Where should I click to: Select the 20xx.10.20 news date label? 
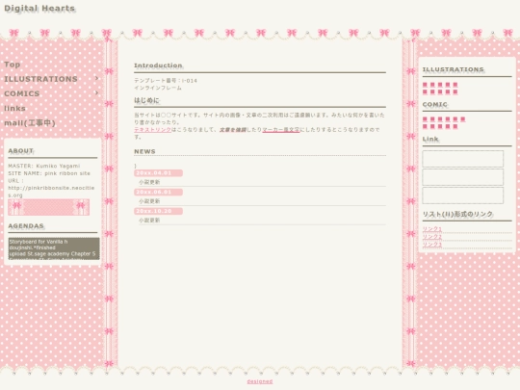pyautogui.click(x=158, y=211)
